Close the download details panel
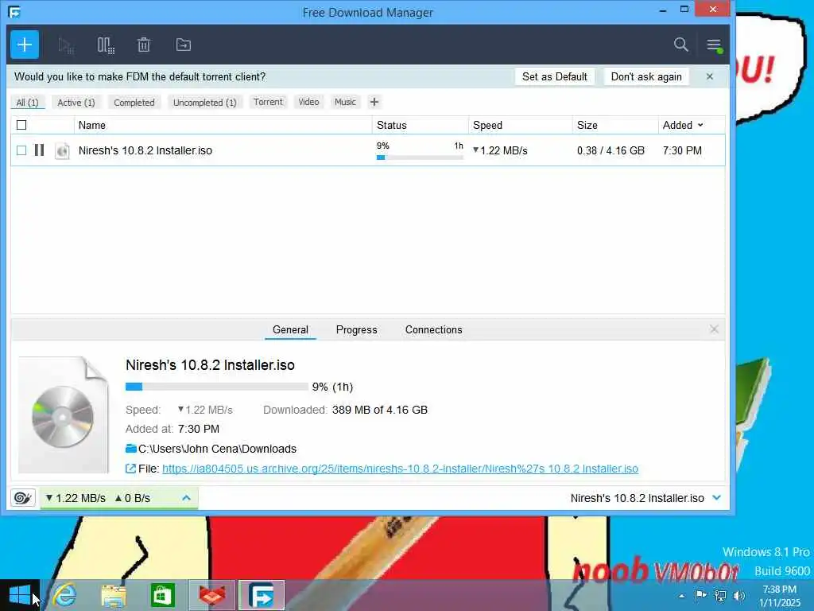 715,329
